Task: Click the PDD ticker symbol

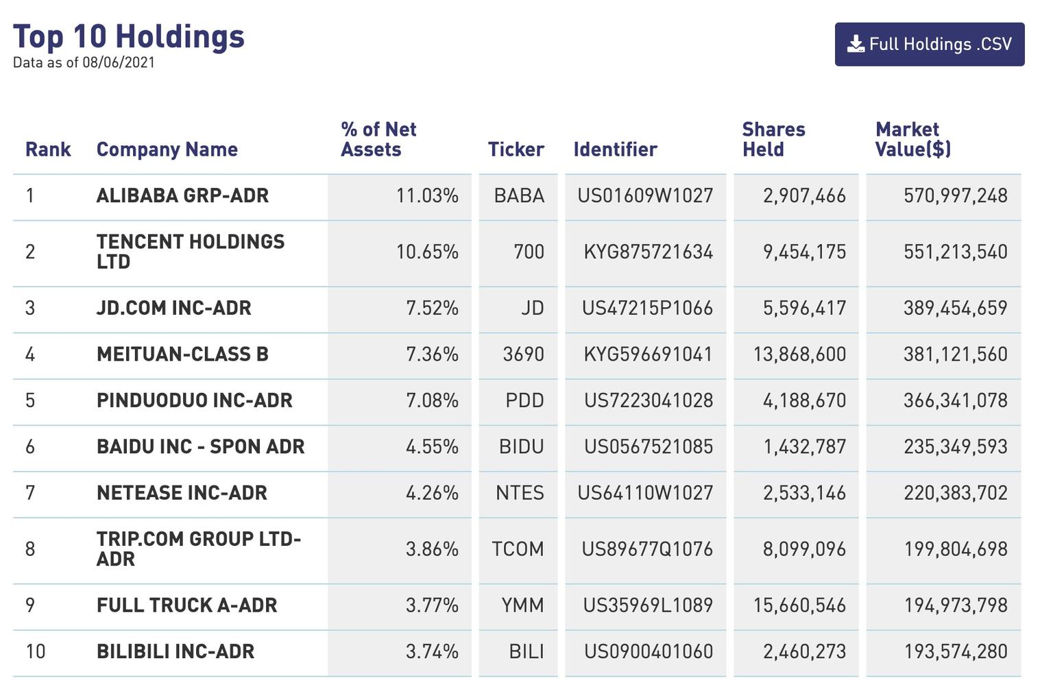Action: pos(524,400)
